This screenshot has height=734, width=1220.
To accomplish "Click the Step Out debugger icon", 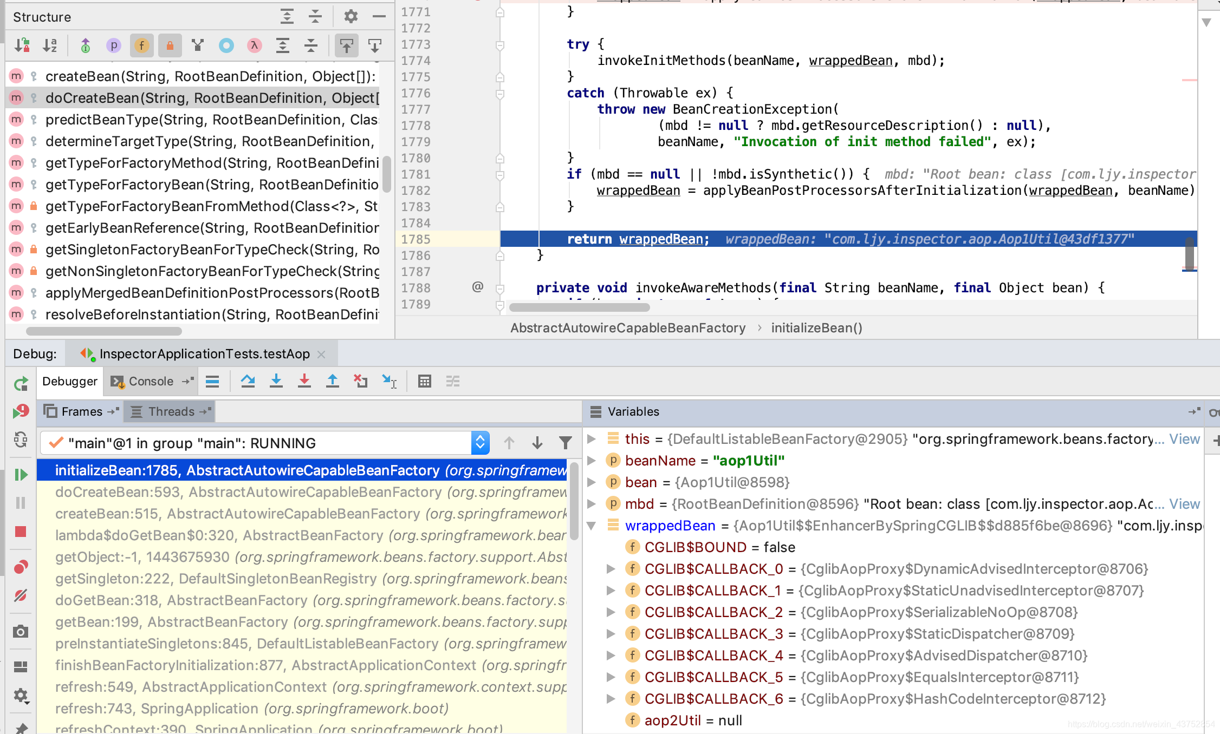I will click(x=332, y=382).
